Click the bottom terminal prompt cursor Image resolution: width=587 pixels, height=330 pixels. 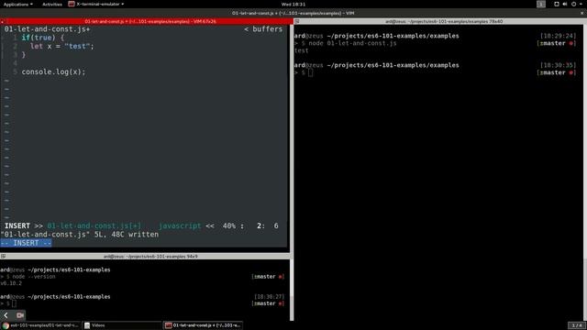[14, 303]
